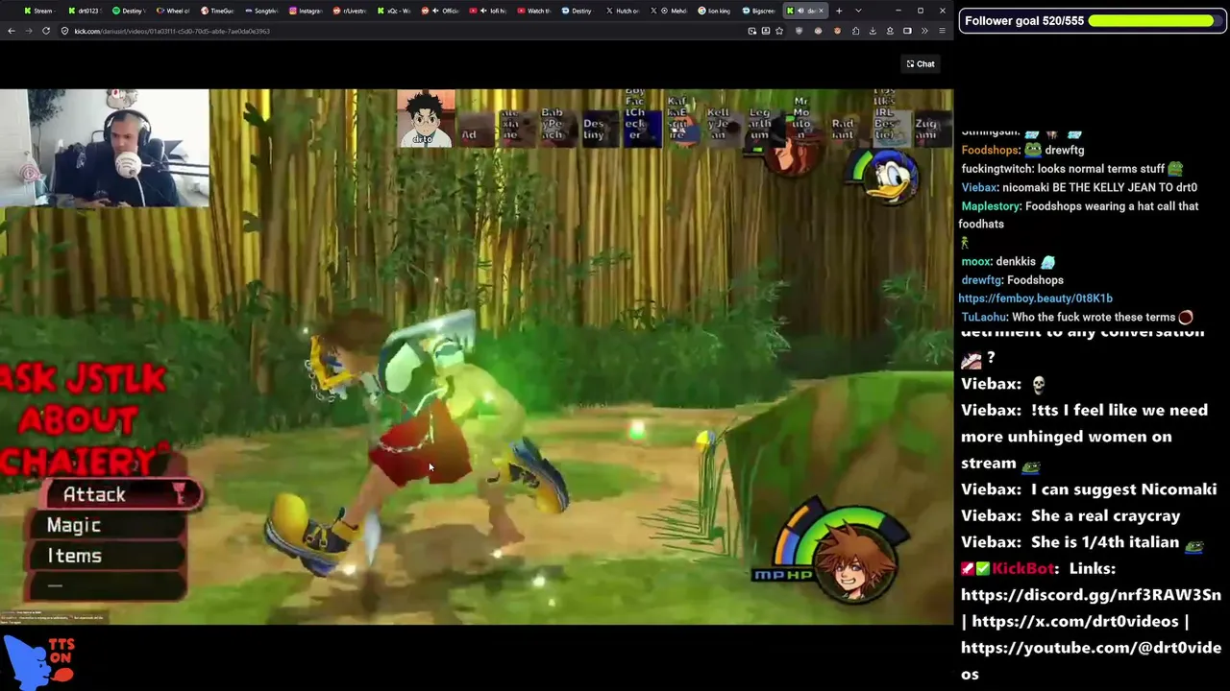The height and width of the screenshot is (691, 1230).
Task: Click the Follower goal progress bar
Action: coord(1152,20)
